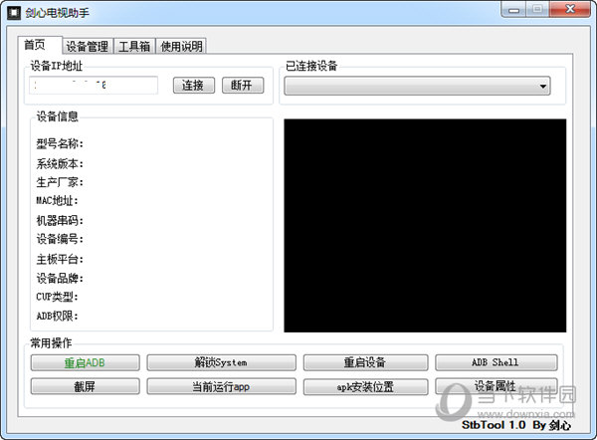Click the 设备IP地址 input field
Screen dimensions: 597x440
(x=94, y=85)
